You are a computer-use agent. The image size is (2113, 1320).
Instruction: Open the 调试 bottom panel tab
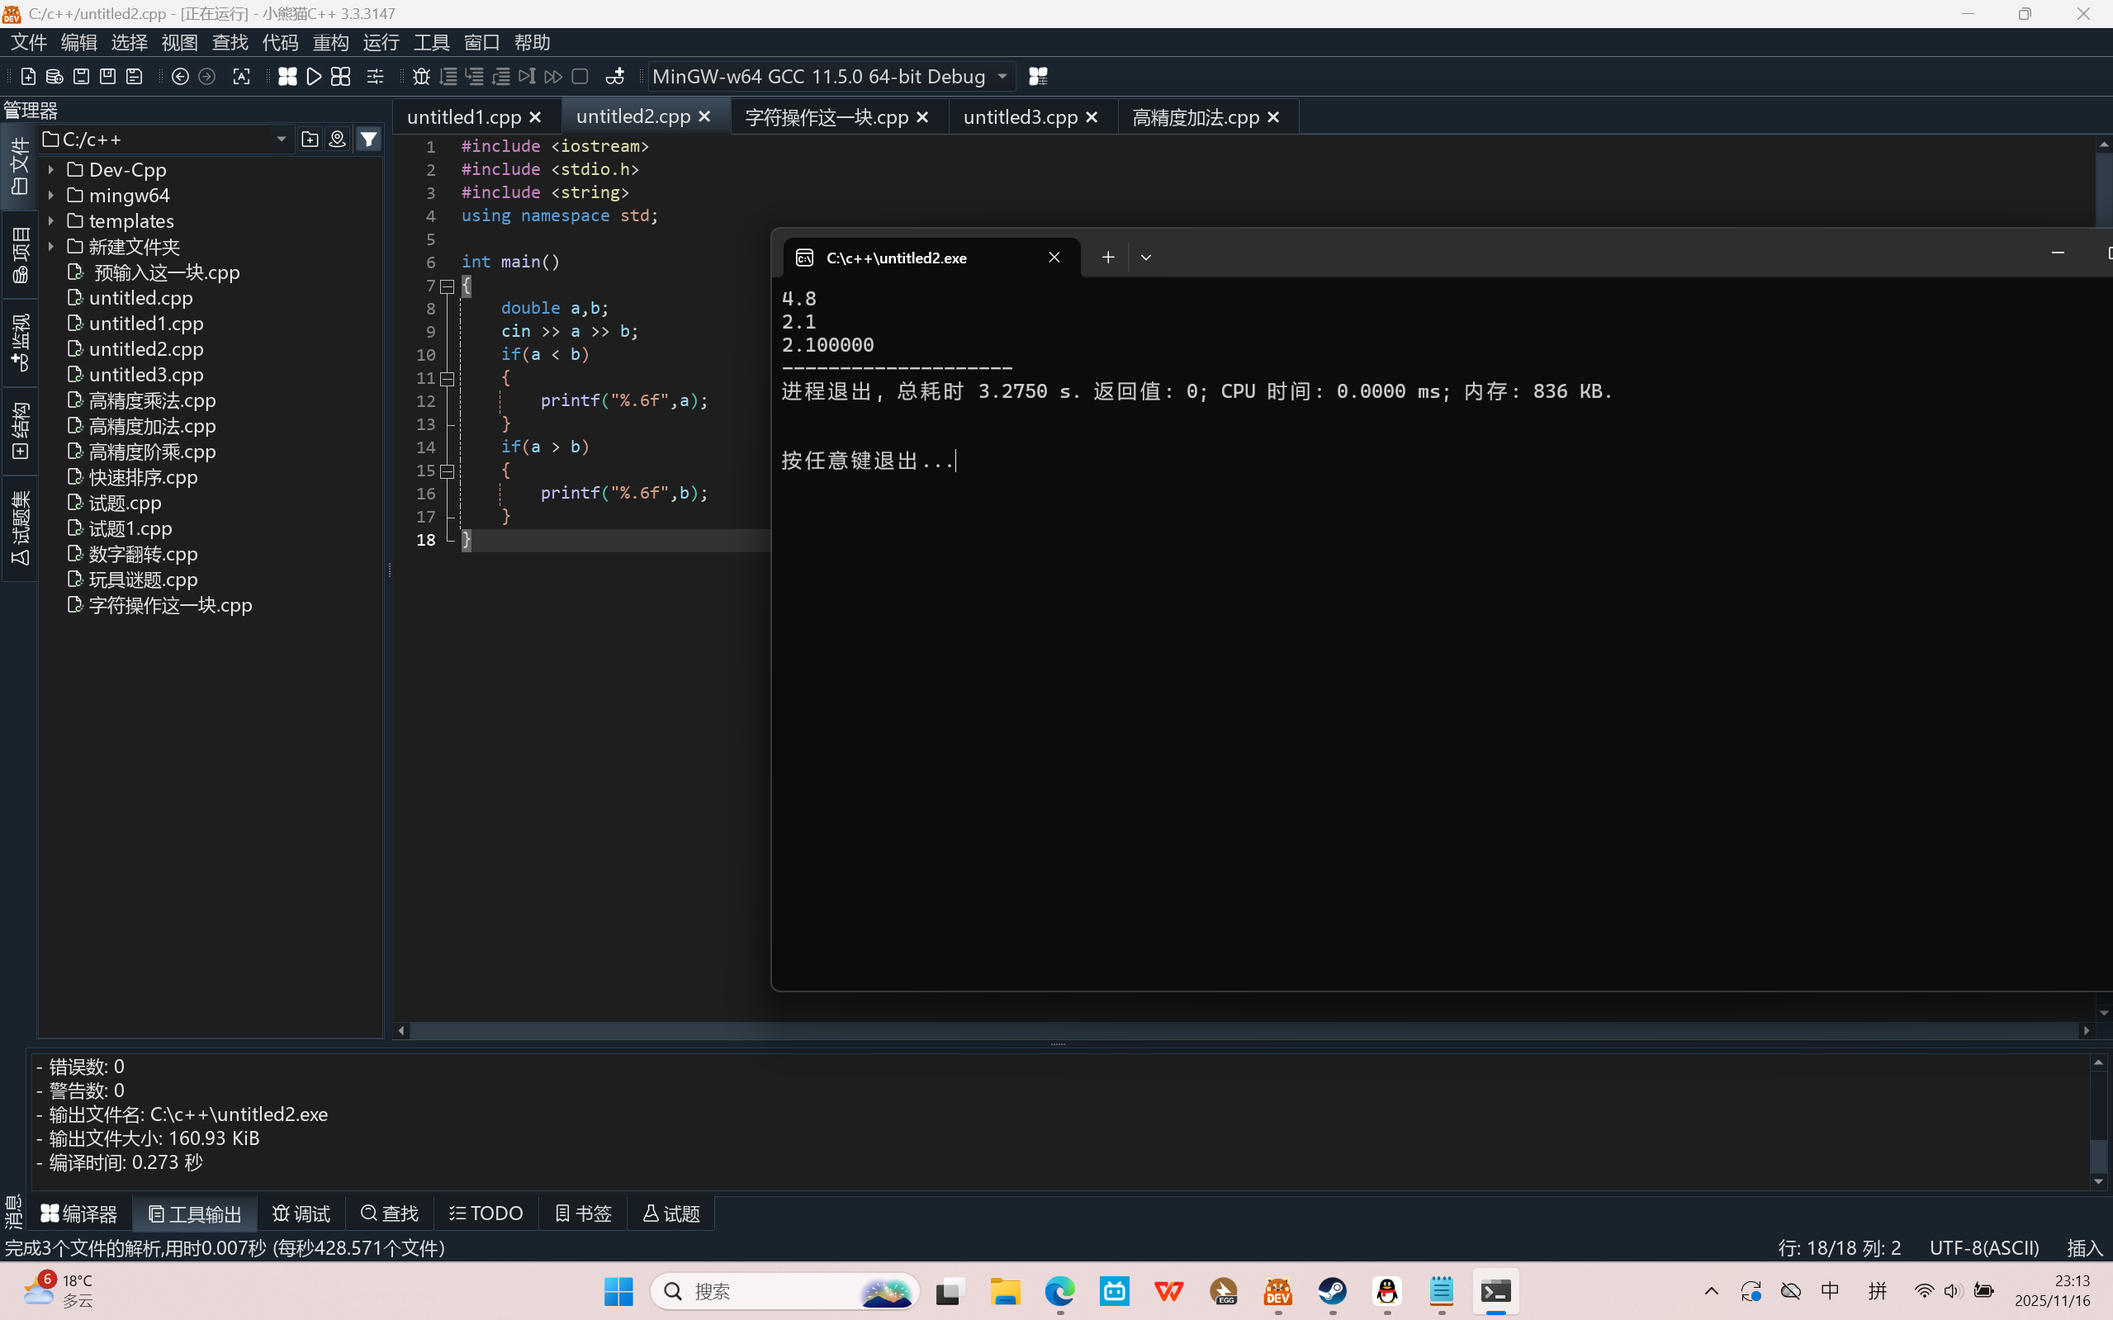tap(301, 1214)
